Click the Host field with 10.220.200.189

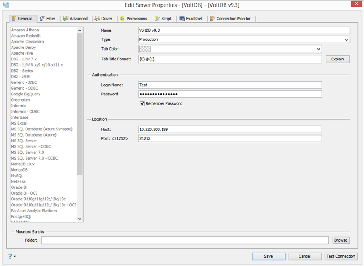pyautogui.click(x=230, y=129)
